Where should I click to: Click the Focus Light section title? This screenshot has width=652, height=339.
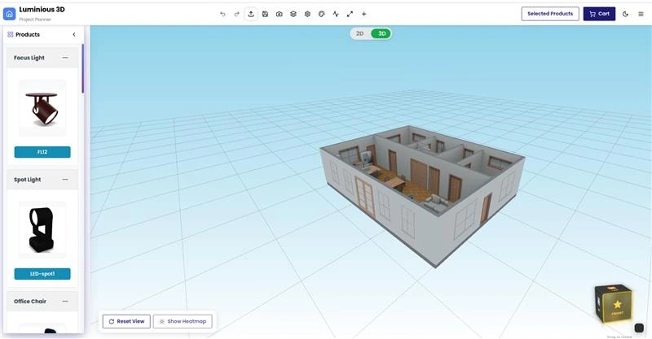(x=29, y=58)
